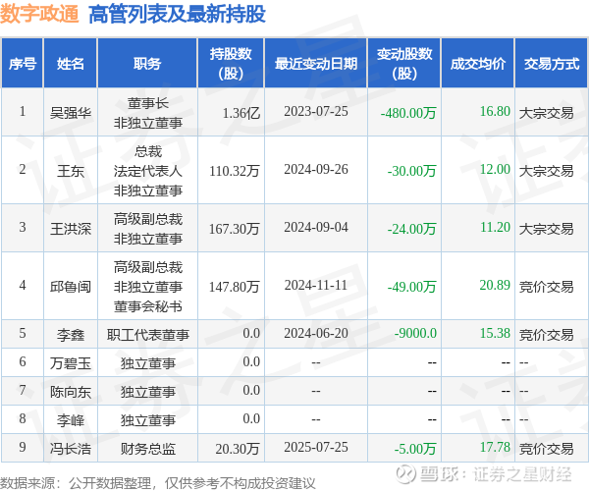This screenshot has width=589, height=492.
Task: Click the date 2024-09-26
Action: (x=316, y=169)
